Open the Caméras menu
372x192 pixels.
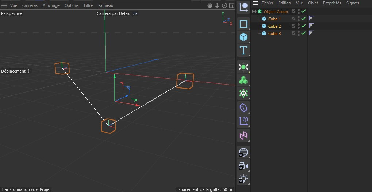(x=30, y=5)
